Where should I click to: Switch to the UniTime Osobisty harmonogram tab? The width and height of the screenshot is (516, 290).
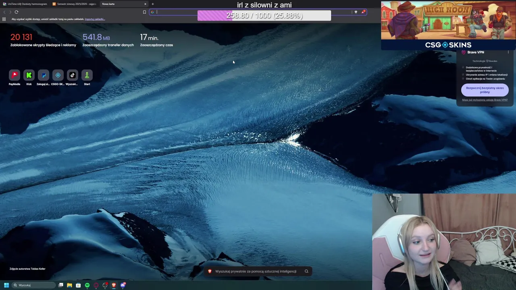pos(25,4)
